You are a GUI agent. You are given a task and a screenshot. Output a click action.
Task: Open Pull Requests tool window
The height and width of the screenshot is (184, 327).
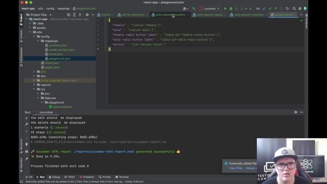click(21, 57)
